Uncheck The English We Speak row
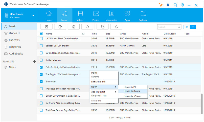204x122 pixels. point(41,75)
